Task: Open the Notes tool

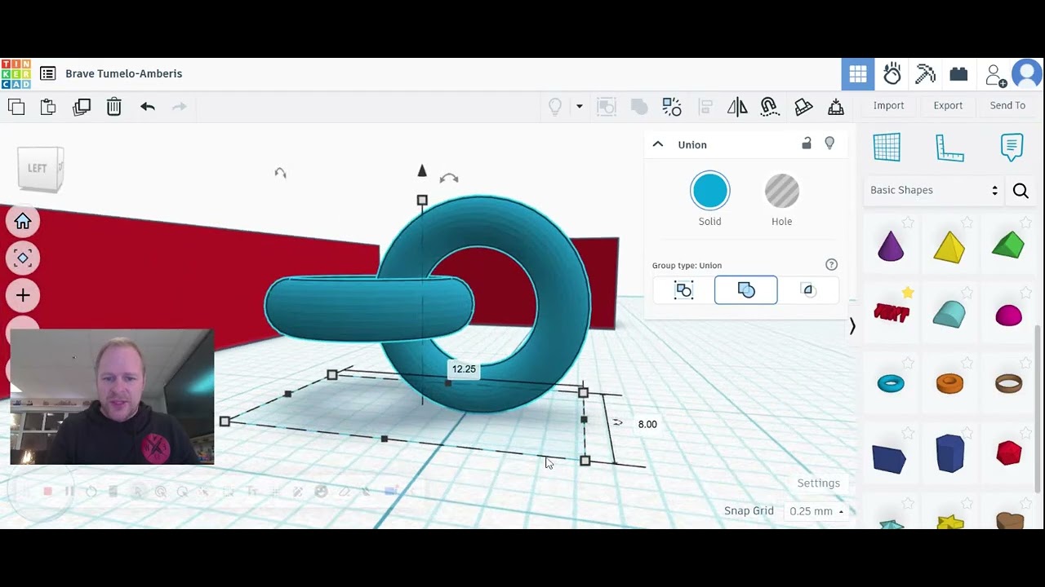Action: (1012, 148)
